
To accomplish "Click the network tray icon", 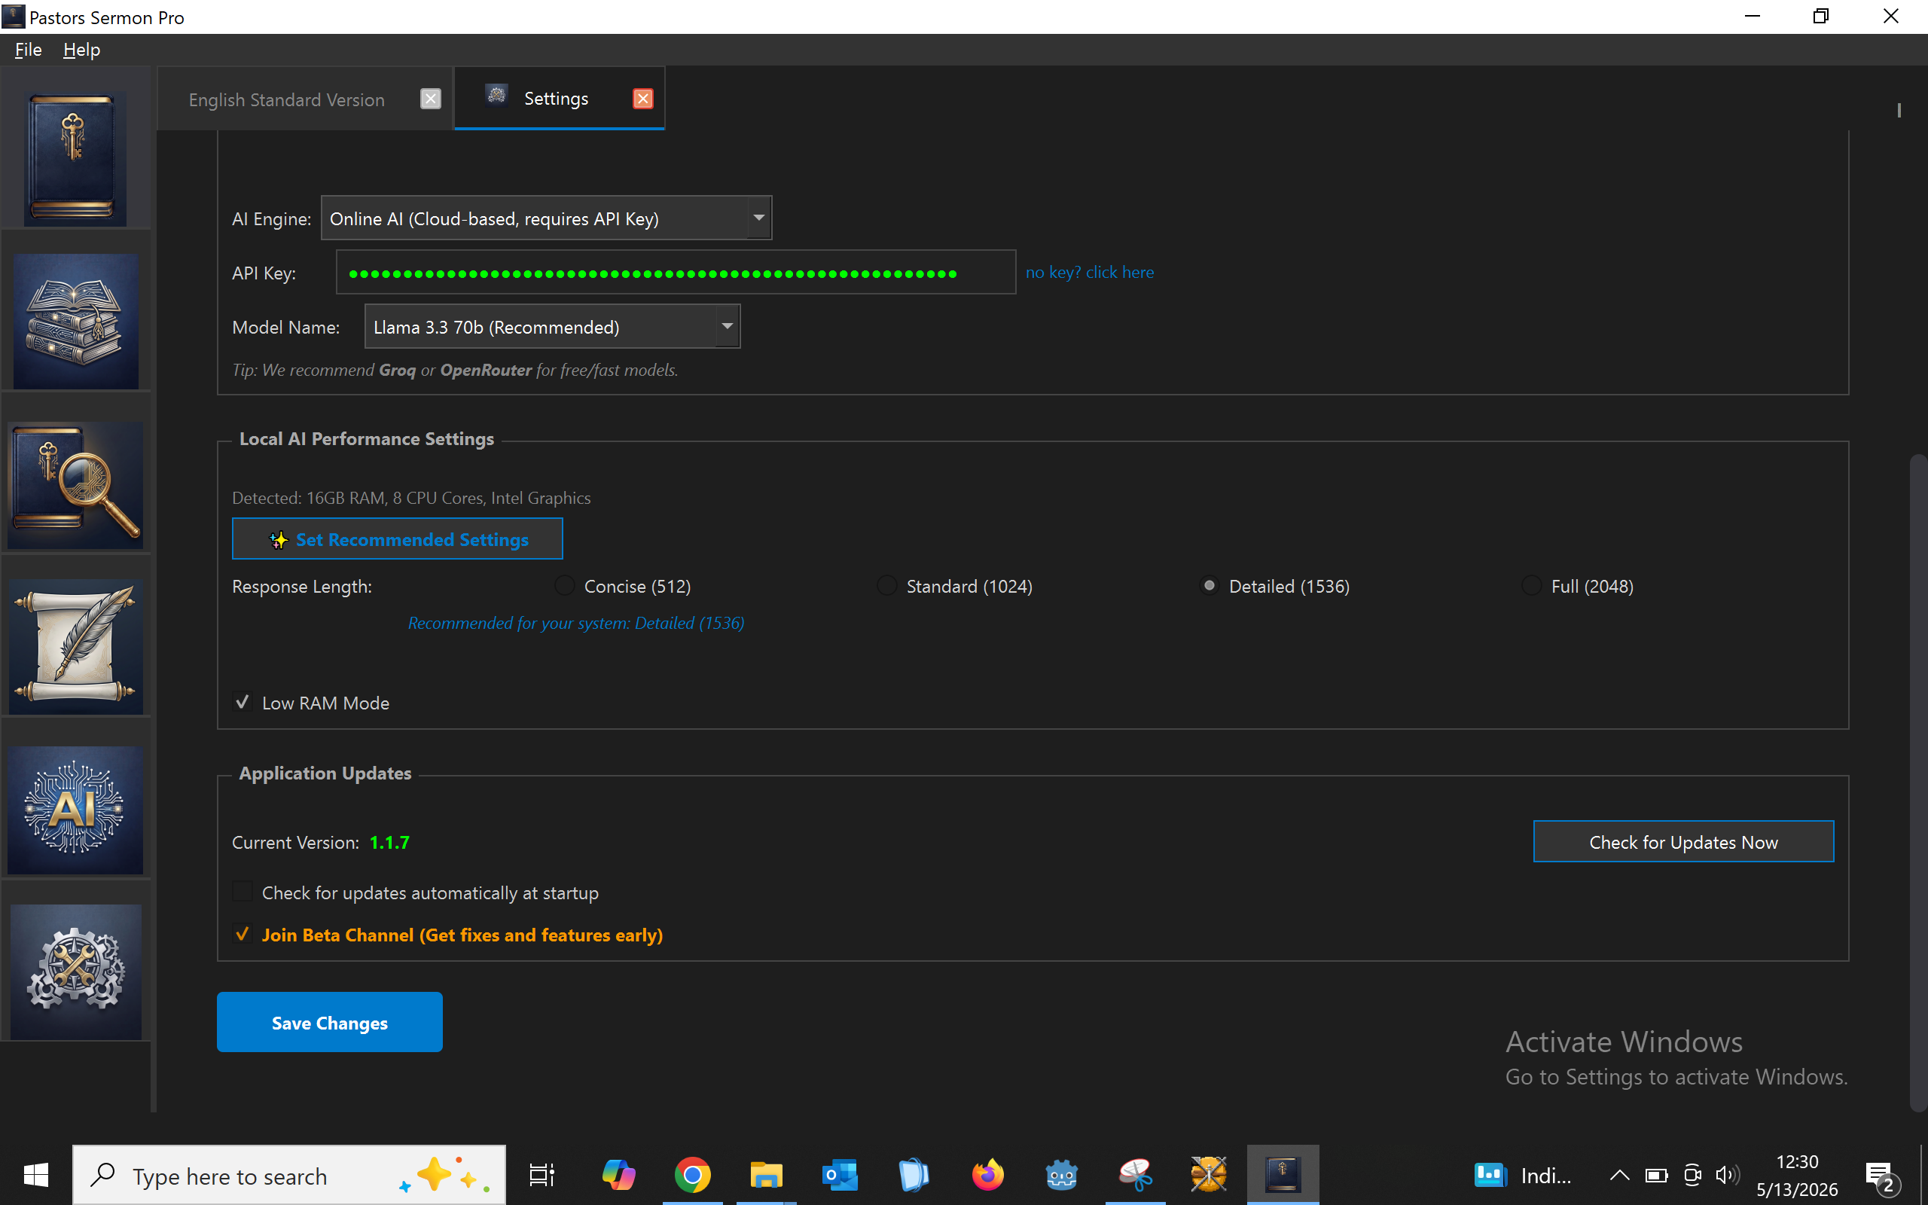I will (x=1692, y=1175).
